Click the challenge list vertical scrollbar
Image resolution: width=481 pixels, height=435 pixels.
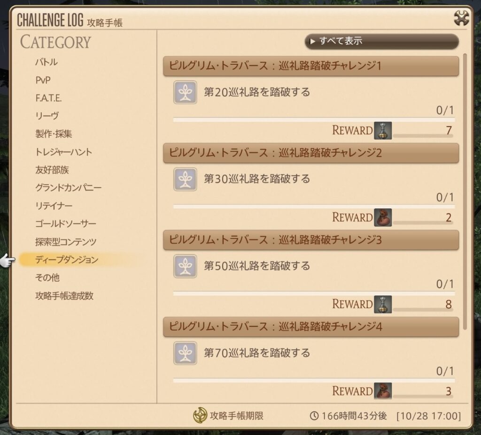(465, 192)
